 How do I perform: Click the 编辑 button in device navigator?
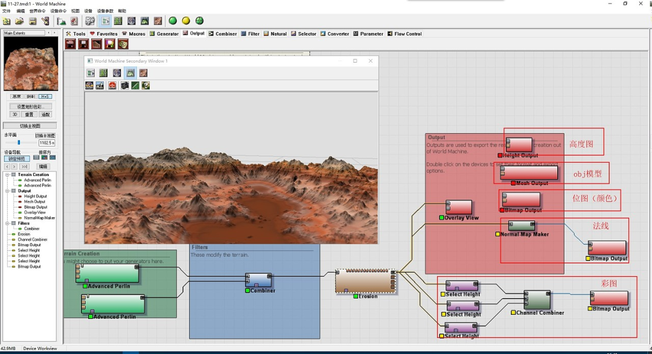click(x=43, y=166)
